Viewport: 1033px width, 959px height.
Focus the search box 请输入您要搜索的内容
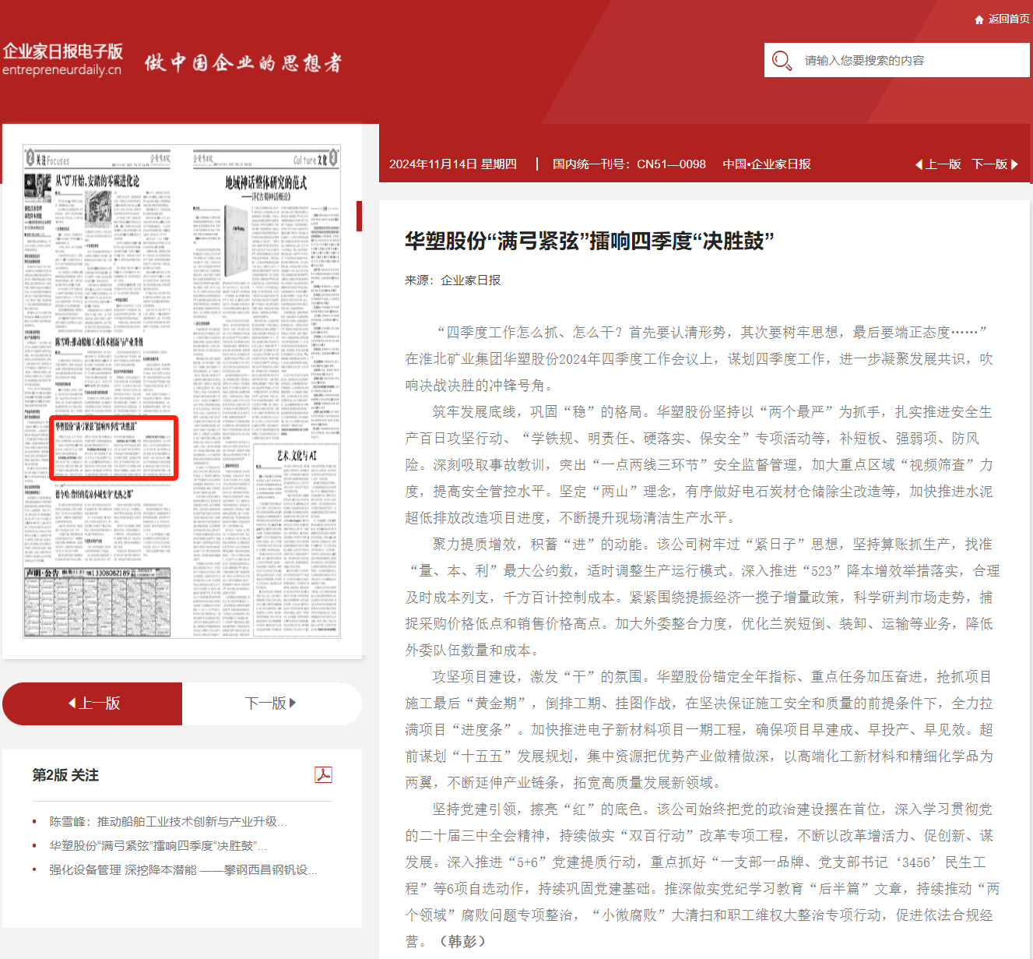coord(911,61)
